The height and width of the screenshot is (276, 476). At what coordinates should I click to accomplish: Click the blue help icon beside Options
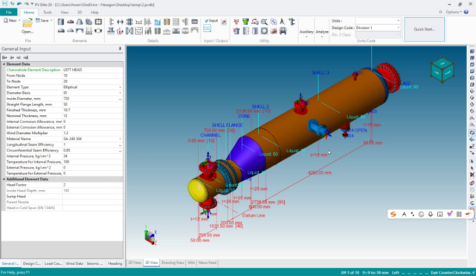[x=466, y=12]
